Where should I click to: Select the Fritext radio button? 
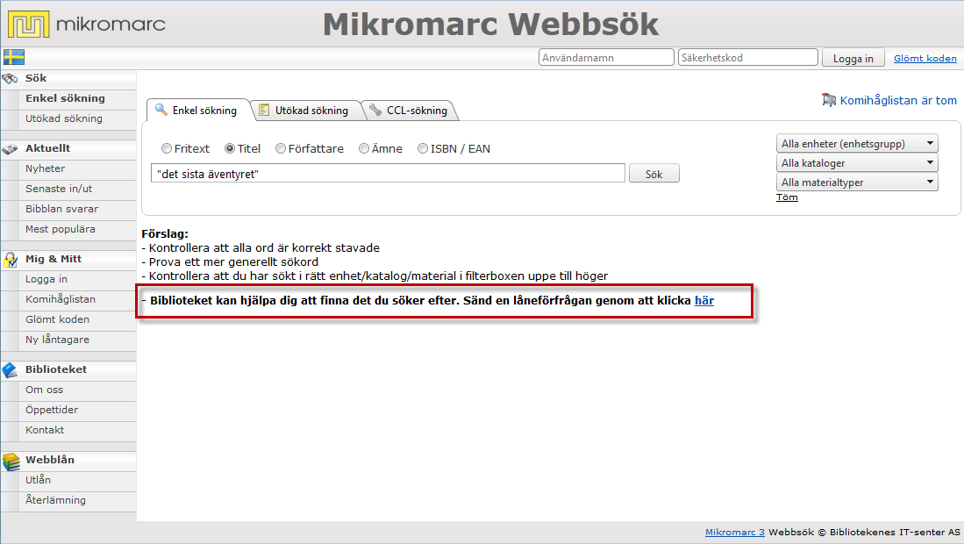tap(166, 148)
